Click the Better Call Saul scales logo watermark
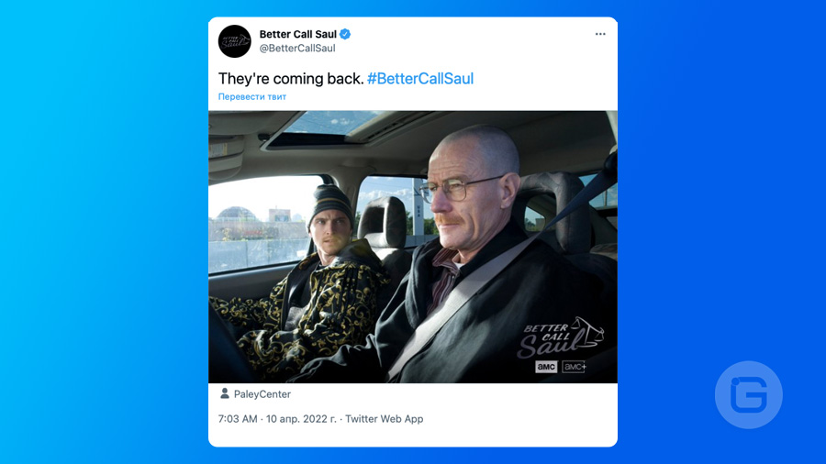The image size is (826, 464). tap(561, 337)
